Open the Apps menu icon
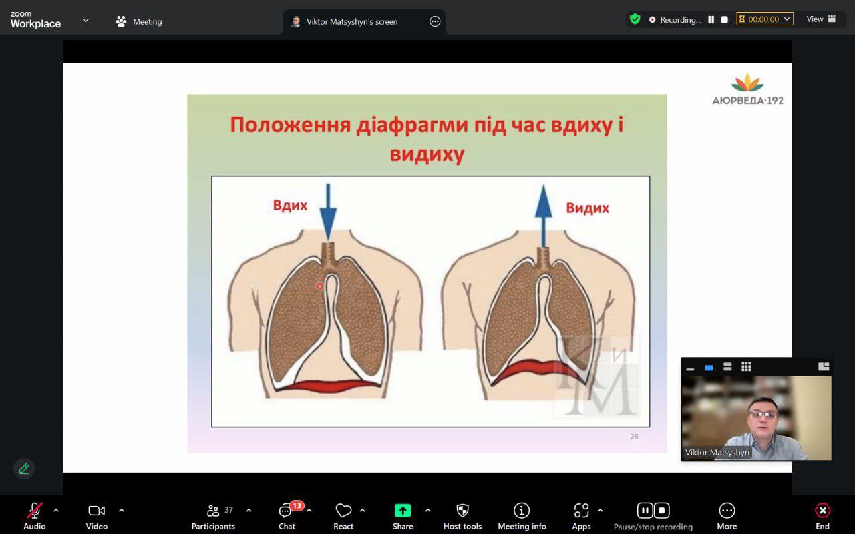 pyautogui.click(x=581, y=511)
